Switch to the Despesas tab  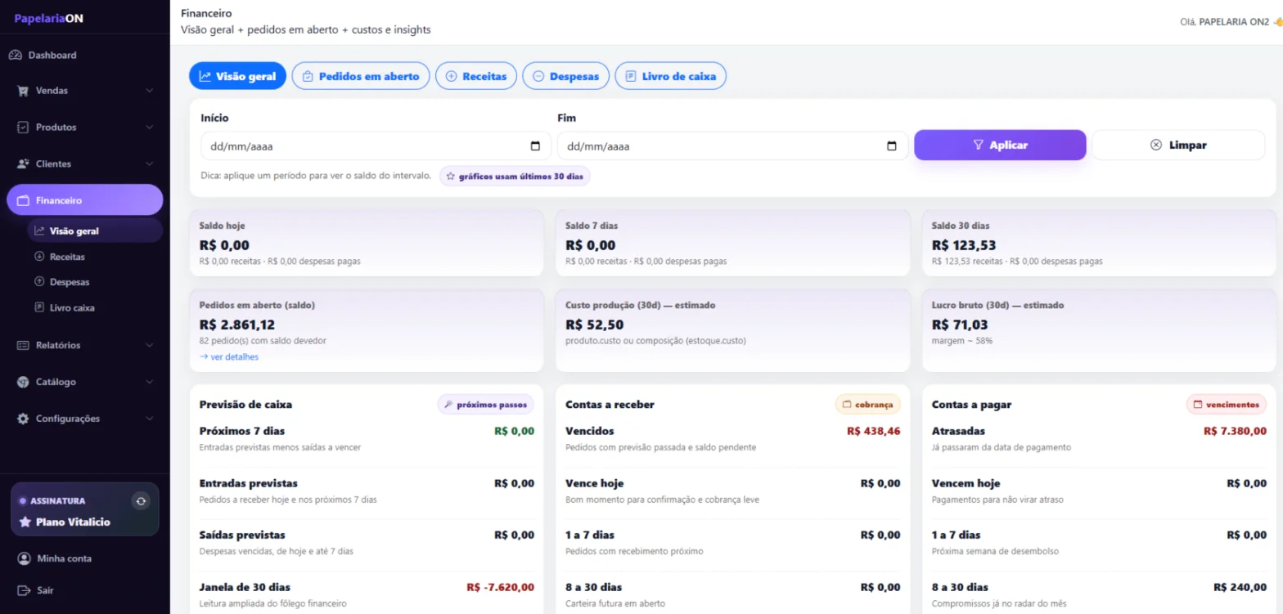(x=565, y=76)
